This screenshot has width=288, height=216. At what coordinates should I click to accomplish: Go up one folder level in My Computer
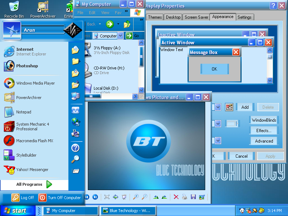tap(127, 24)
